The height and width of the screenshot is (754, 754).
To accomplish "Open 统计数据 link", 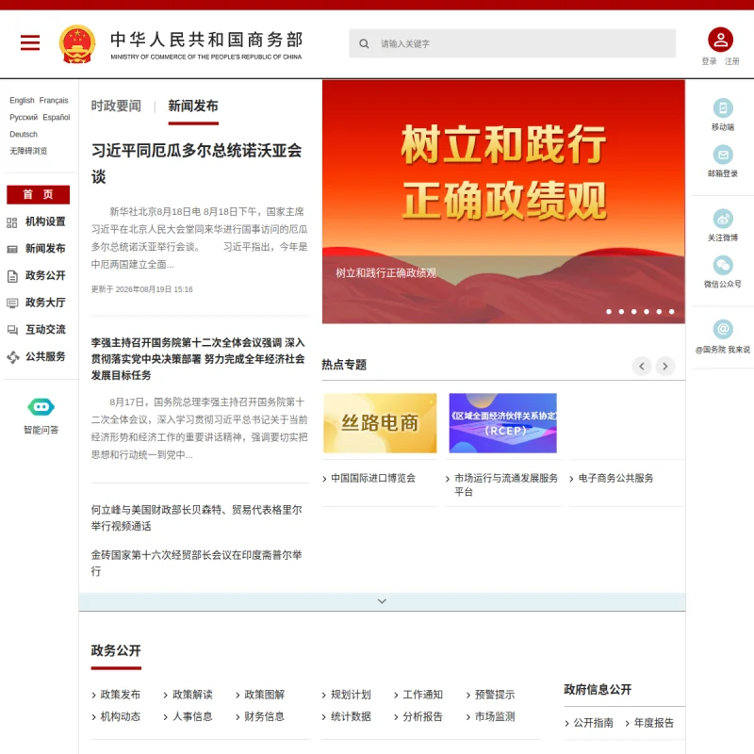I will [x=351, y=716].
